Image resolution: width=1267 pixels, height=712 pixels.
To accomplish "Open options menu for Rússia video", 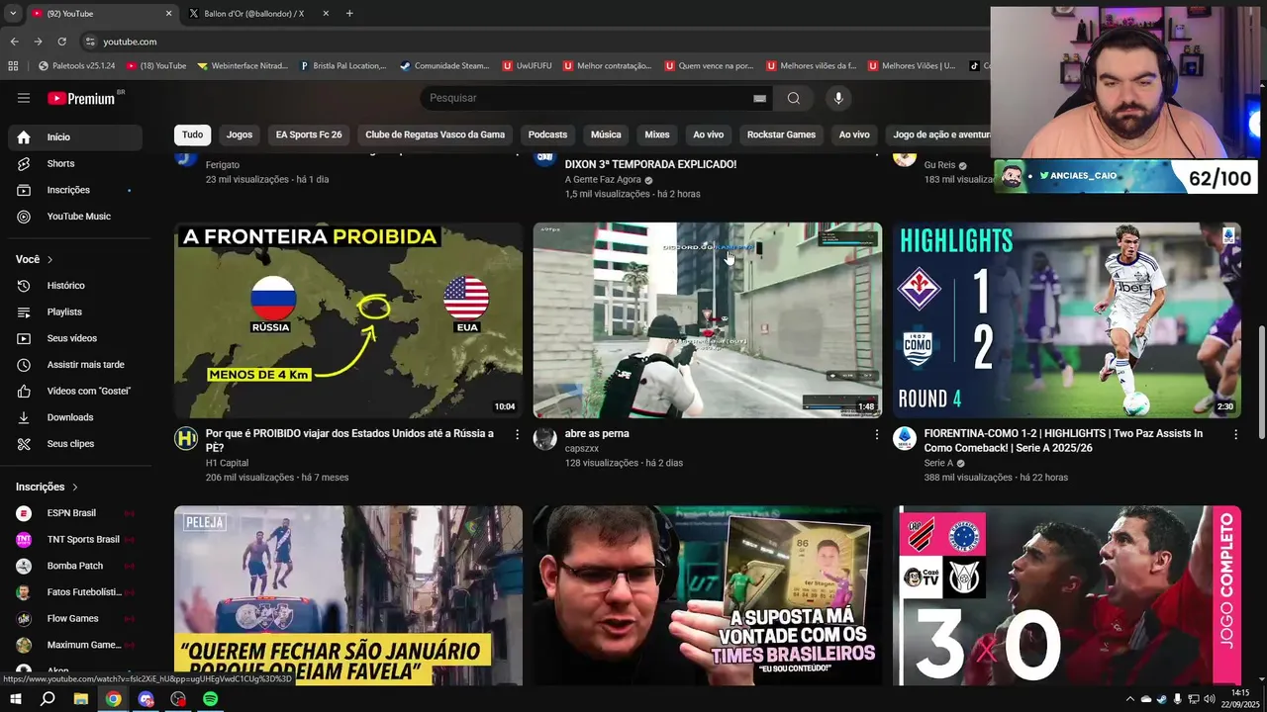I will pos(517,434).
